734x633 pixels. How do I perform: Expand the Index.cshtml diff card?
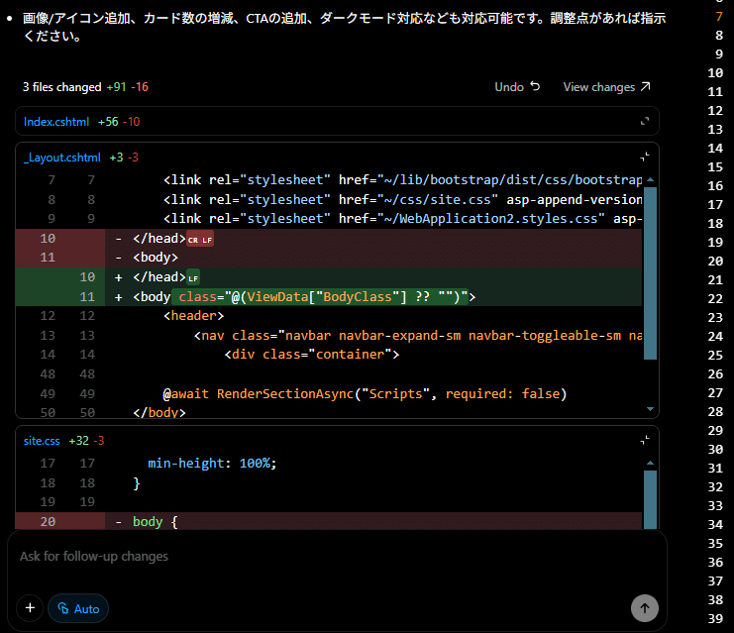coord(645,121)
